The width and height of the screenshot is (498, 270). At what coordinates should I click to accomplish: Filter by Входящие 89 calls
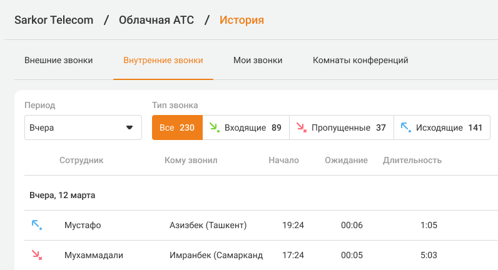coord(246,127)
